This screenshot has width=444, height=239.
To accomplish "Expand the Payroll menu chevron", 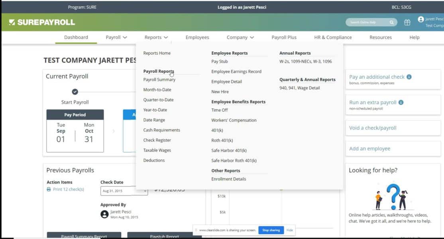I will pyautogui.click(x=125, y=37).
